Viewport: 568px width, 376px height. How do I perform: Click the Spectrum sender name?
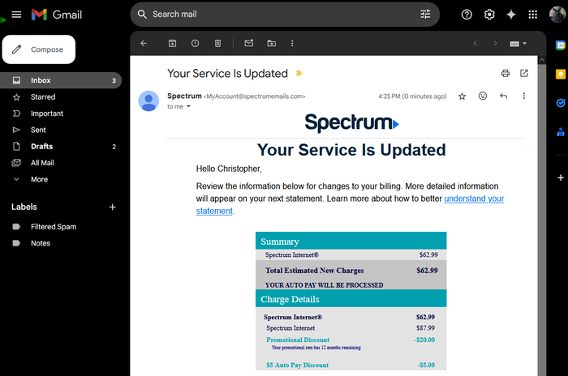[x=184, y=96]
